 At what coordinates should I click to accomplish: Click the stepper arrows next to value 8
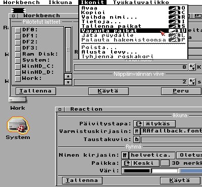tap(192, 67)
